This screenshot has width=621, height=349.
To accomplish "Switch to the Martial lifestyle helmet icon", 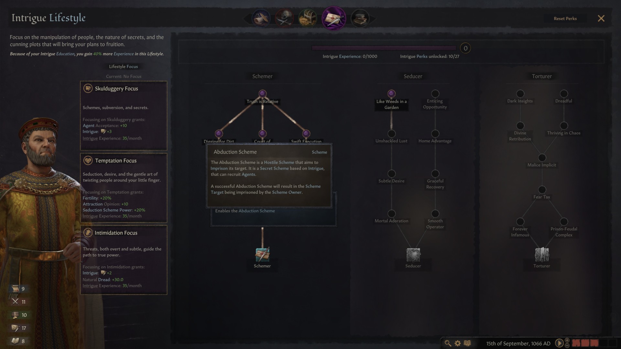I will point(284,18).
